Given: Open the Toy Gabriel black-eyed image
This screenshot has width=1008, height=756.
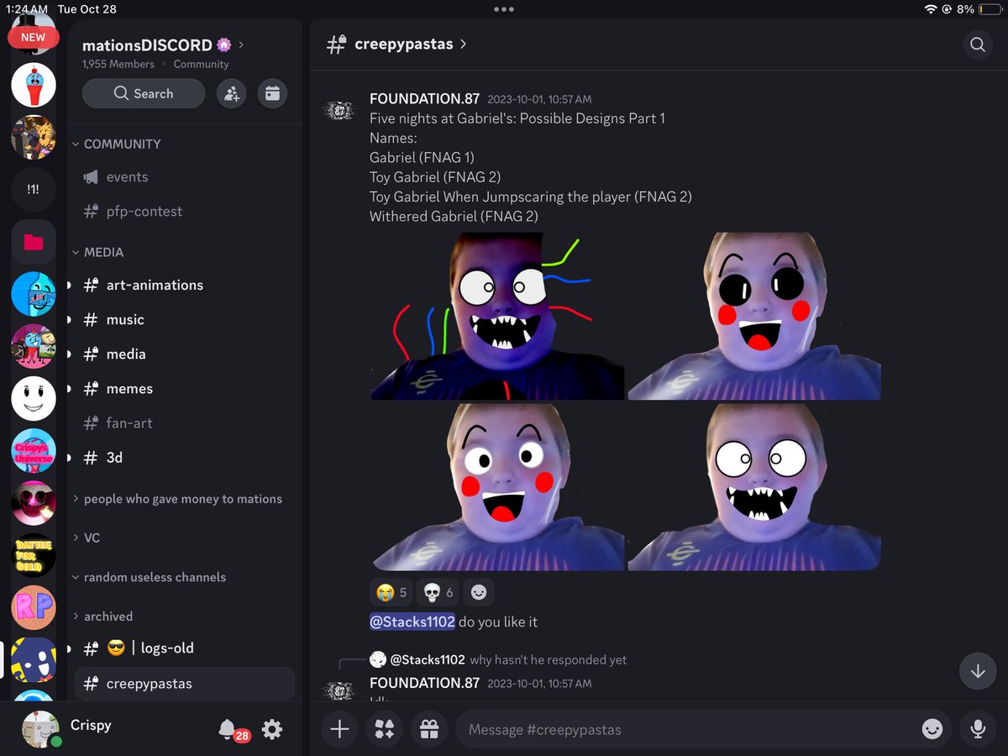Looking at the screenshot, I should 754,316.
